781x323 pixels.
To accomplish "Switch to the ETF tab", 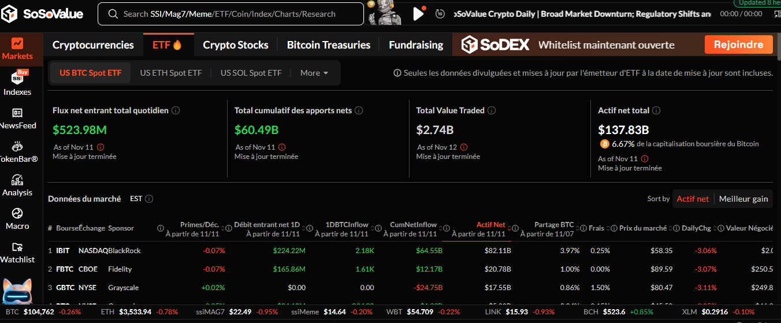I will point(167,45).
